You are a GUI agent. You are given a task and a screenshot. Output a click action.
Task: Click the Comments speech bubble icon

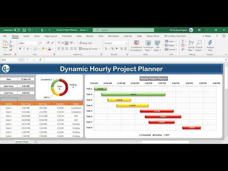pyautogui.click(x=217, y=36)
